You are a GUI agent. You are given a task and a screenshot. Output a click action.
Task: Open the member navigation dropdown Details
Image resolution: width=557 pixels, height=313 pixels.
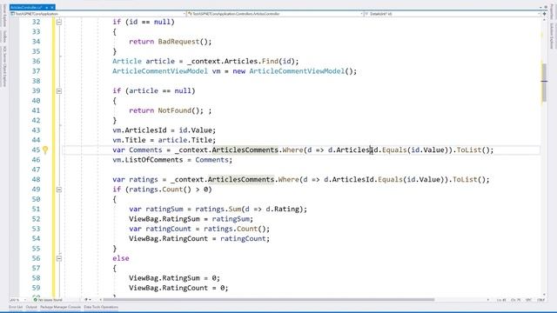tap(453, 14)
